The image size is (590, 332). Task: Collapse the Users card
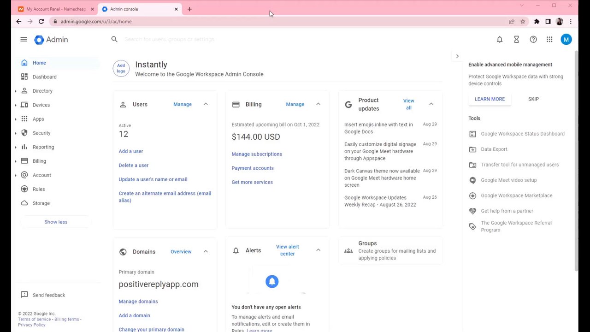pyautogui.click(x=206, y=104)
